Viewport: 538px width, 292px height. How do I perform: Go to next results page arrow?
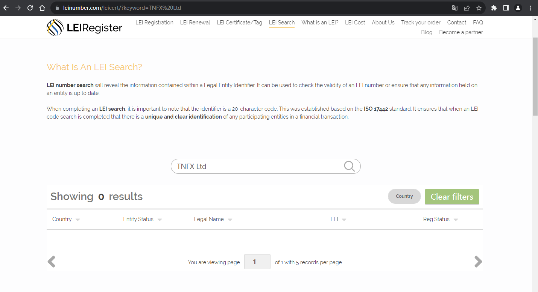pos(478,262)
